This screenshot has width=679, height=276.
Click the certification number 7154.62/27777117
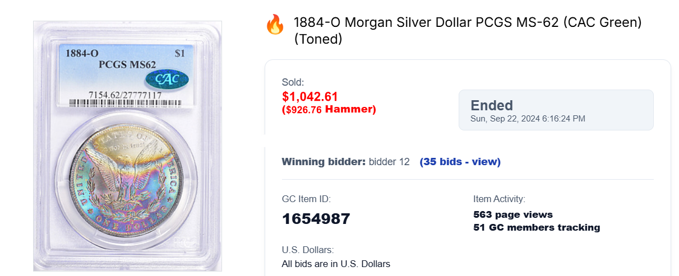pos(125,95)
